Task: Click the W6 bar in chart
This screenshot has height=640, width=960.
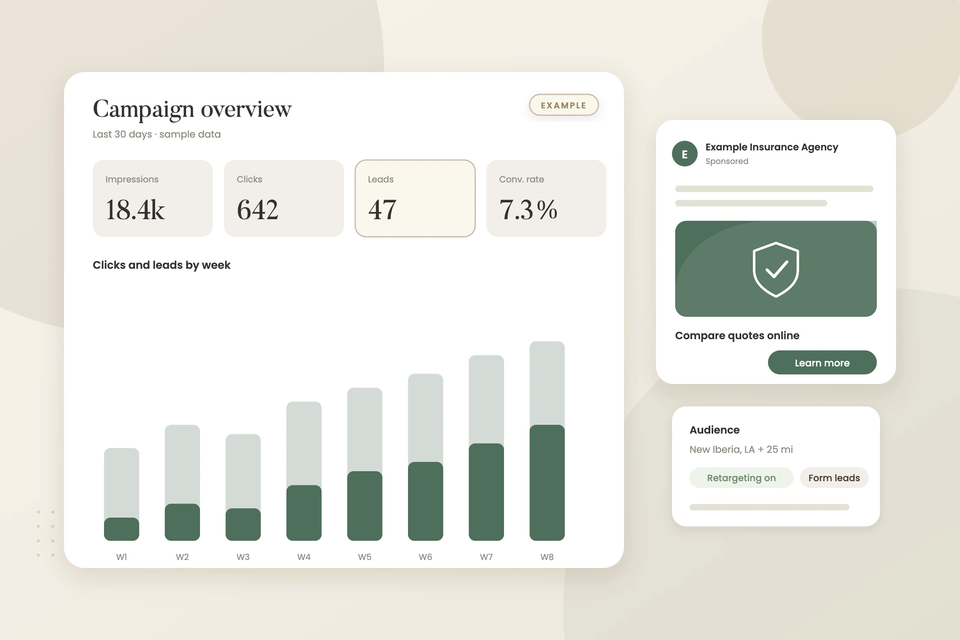Action: tap(426, 457)
